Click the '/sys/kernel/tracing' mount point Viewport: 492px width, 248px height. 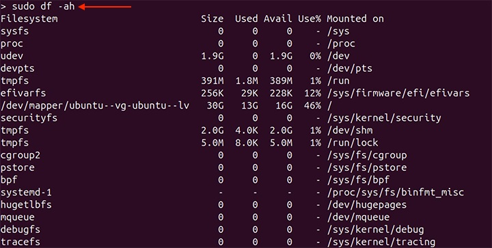click(x=381, y=243)
